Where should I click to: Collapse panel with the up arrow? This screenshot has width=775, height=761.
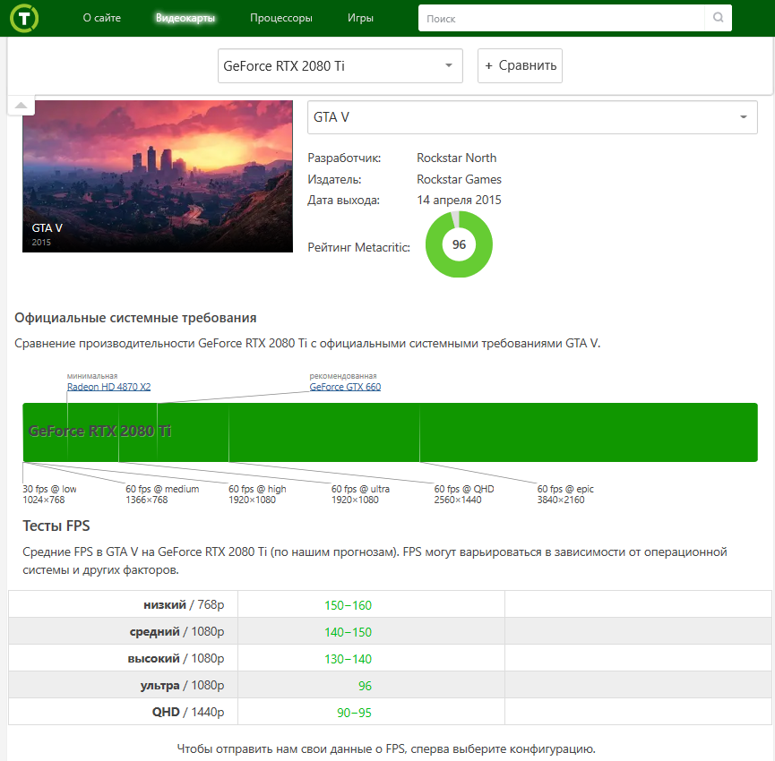21,105
